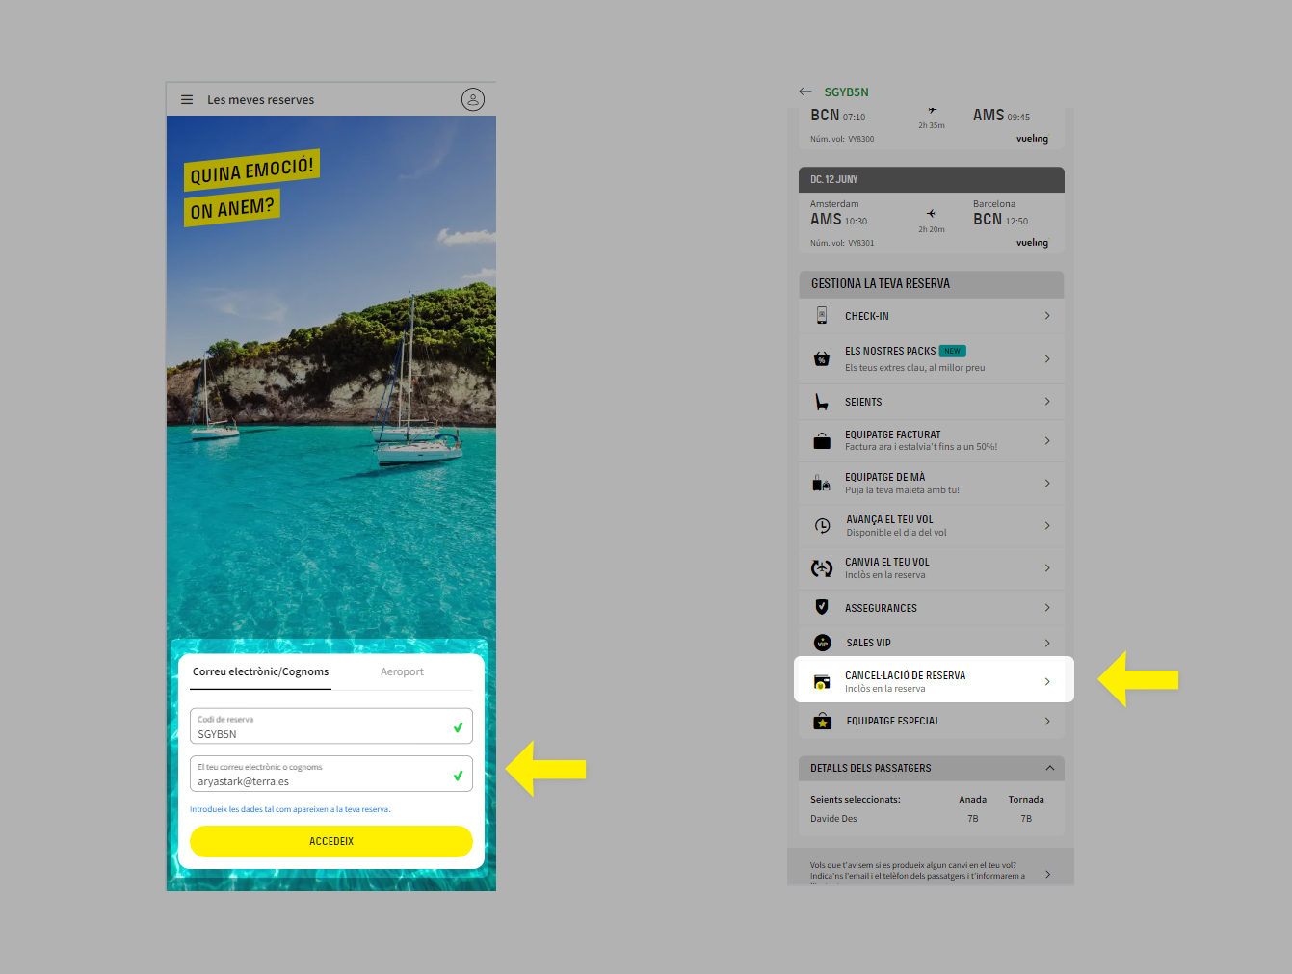Select the Correu electrònic/Cognoms tab

click(260, 672)
